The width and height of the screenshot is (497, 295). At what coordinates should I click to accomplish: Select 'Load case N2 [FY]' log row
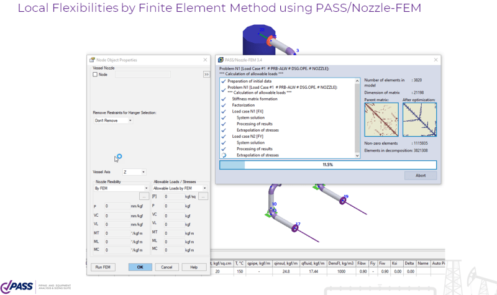[247, 137]
